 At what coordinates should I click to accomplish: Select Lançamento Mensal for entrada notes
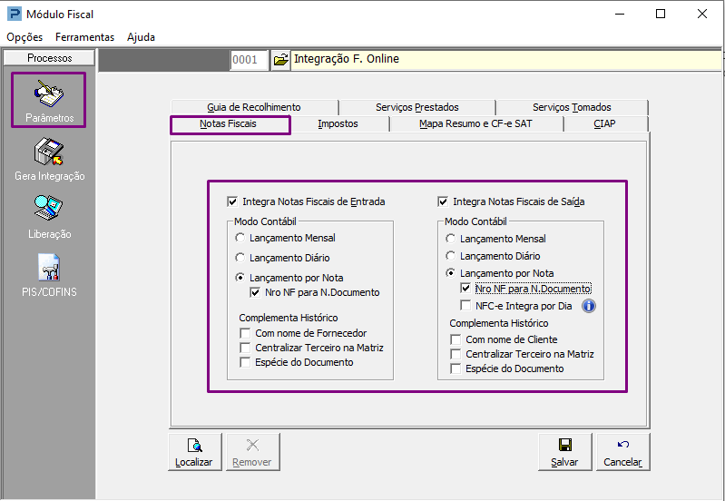click(x=240, y=238)
